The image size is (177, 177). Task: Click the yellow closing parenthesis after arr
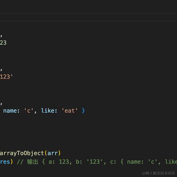tap(59, 153)
